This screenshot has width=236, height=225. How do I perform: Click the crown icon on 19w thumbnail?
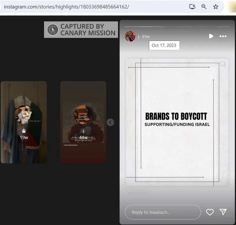[x=24, y=131]
